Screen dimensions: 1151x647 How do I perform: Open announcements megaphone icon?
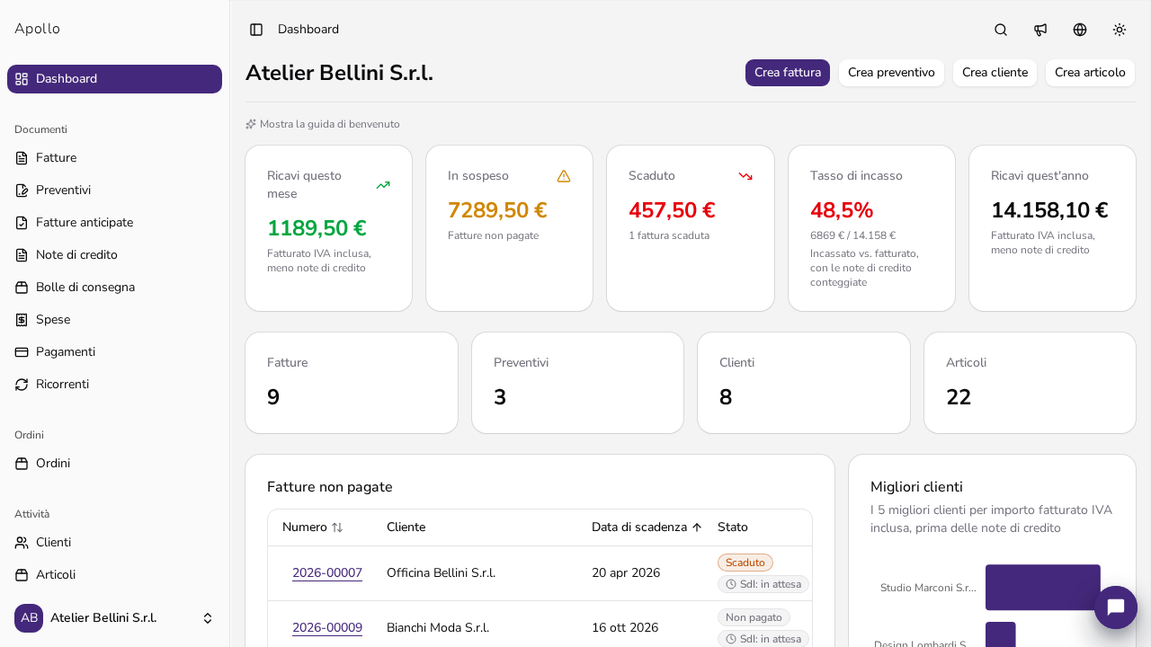coord(1040,30)
